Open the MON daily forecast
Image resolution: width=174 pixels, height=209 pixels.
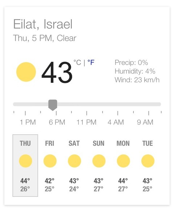(x=123, y=166)
